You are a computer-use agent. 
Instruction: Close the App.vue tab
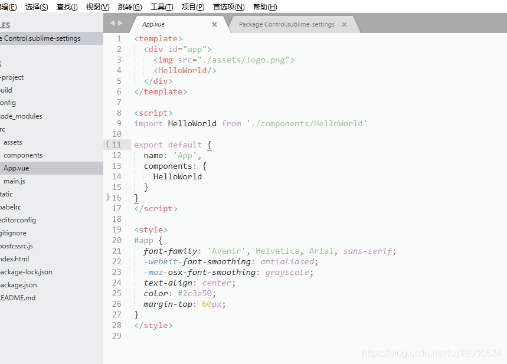coord(214,25)
